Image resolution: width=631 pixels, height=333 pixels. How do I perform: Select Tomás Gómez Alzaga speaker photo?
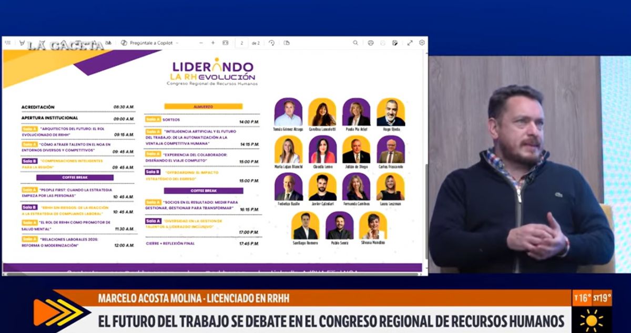pyautogui.click(x=288, y=112)
